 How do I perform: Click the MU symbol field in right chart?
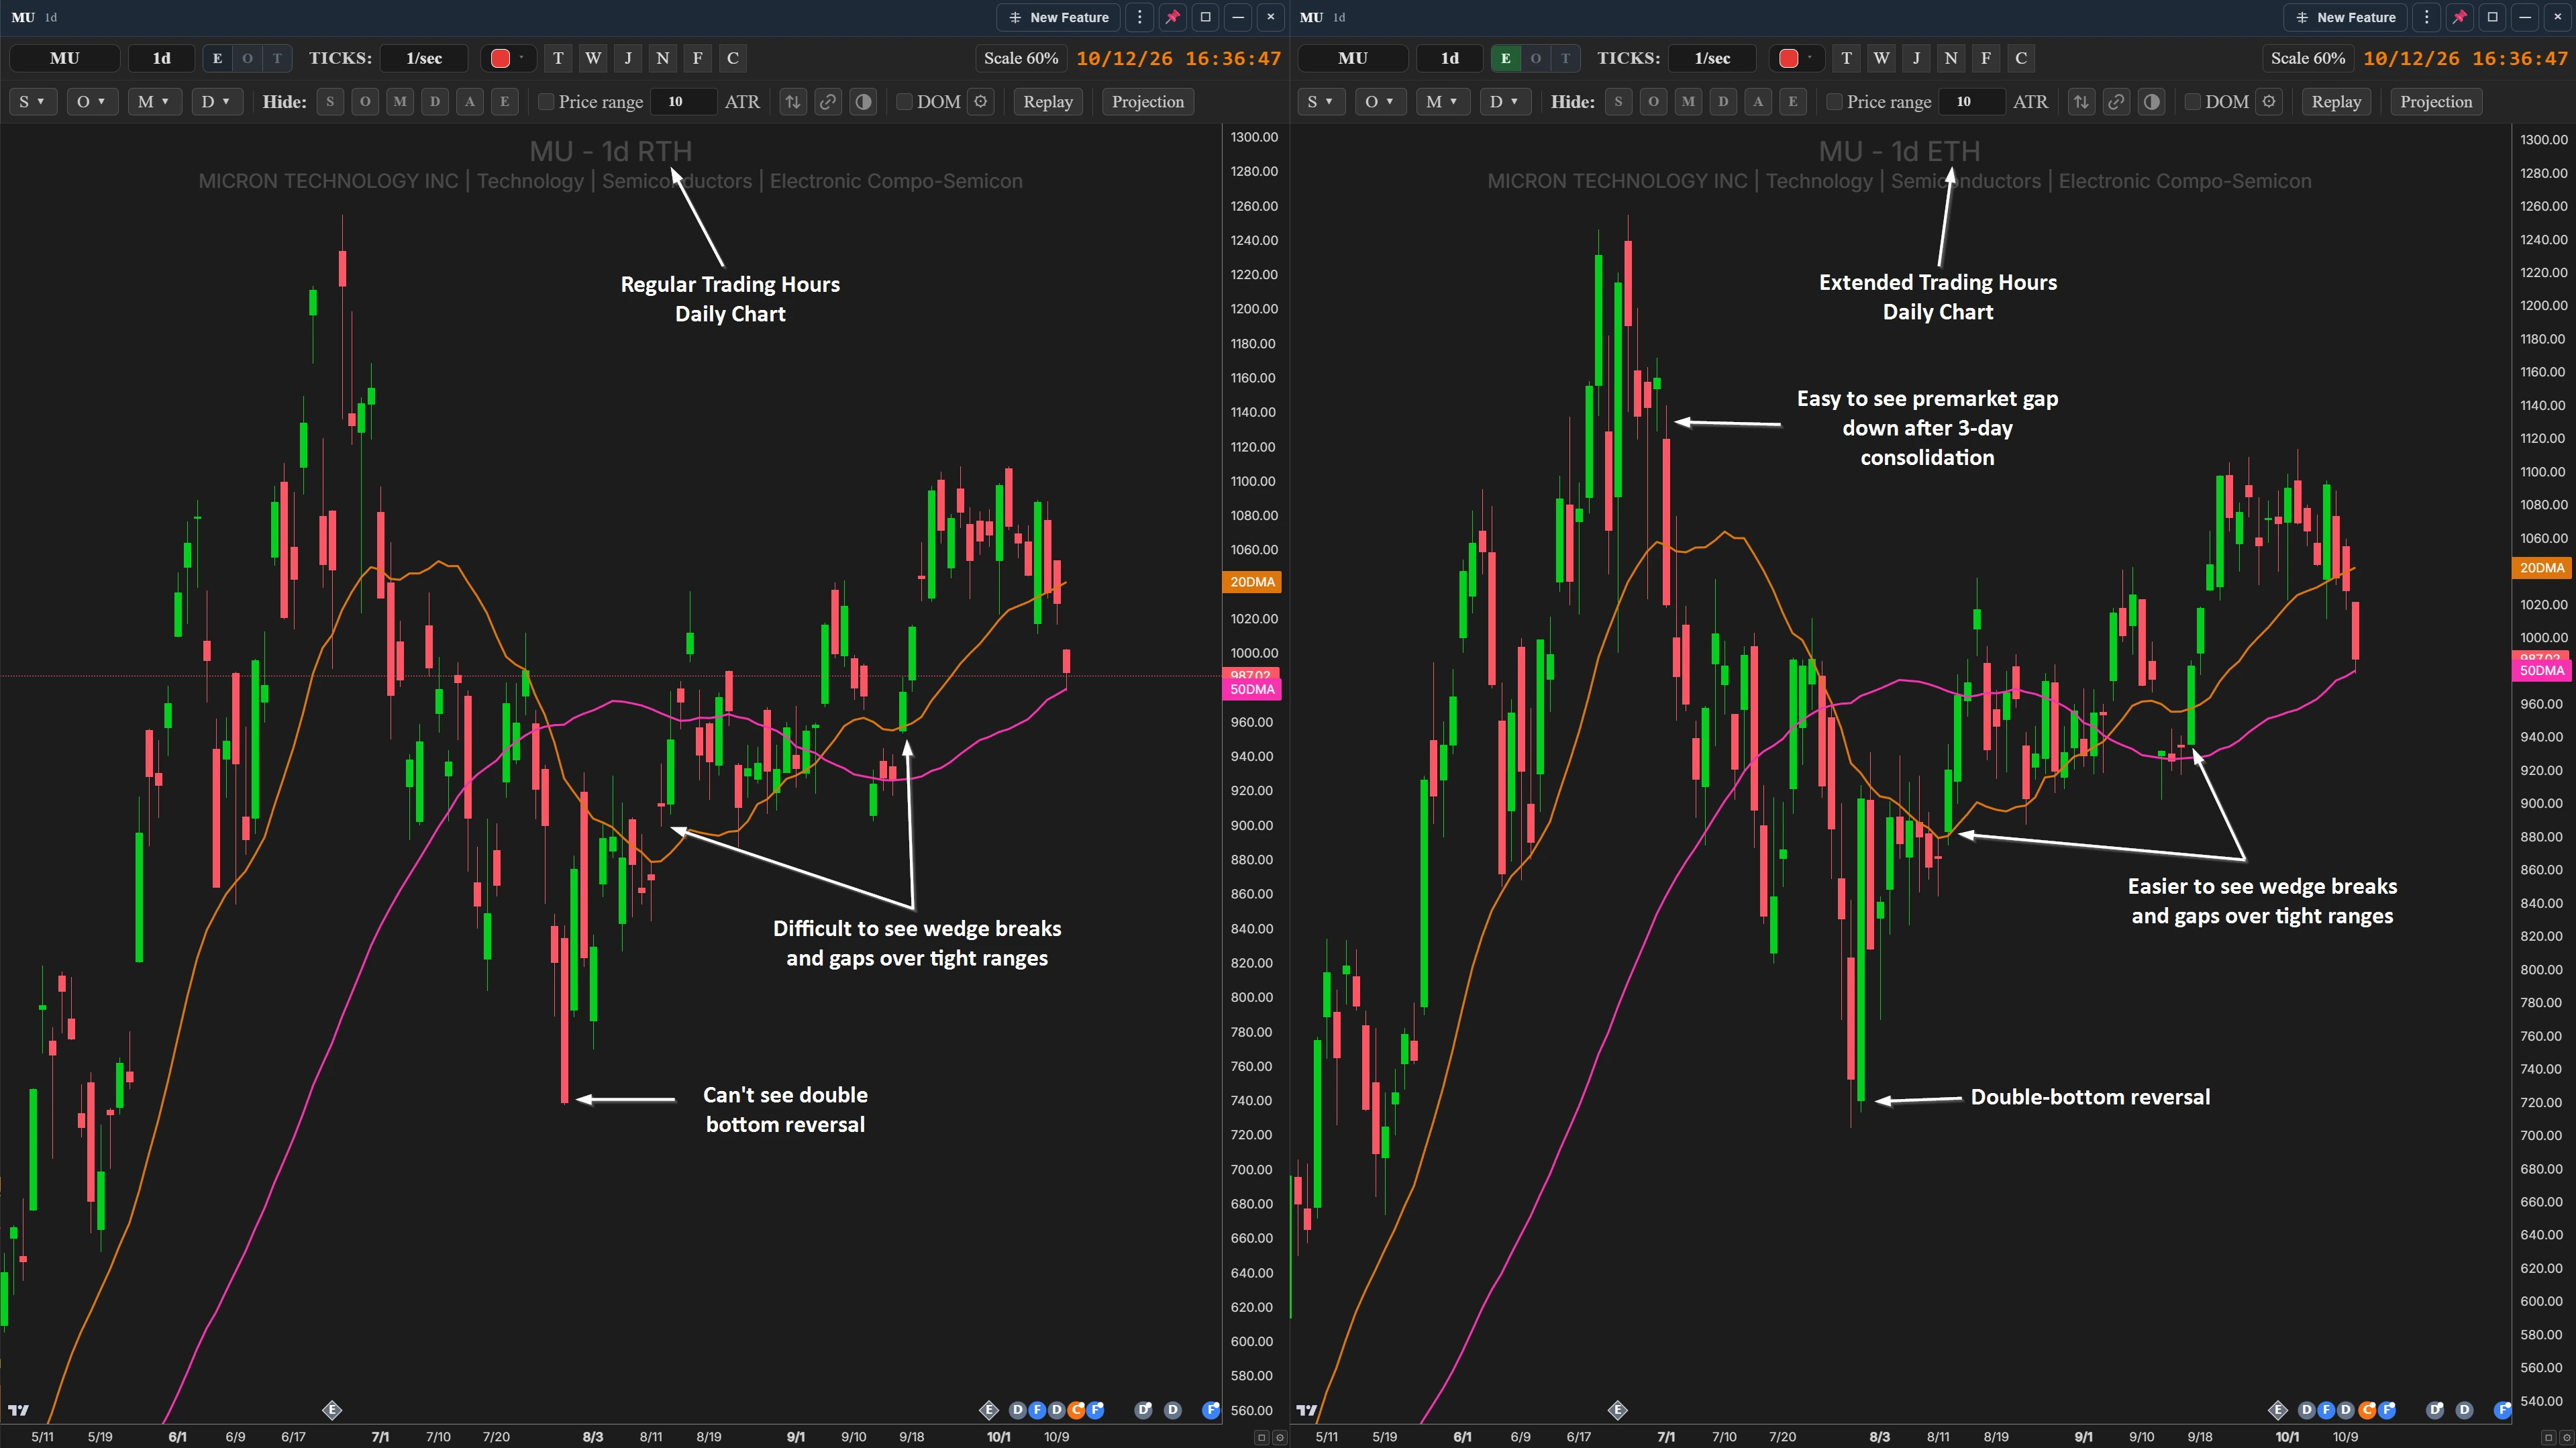[x=1353, y=58]
